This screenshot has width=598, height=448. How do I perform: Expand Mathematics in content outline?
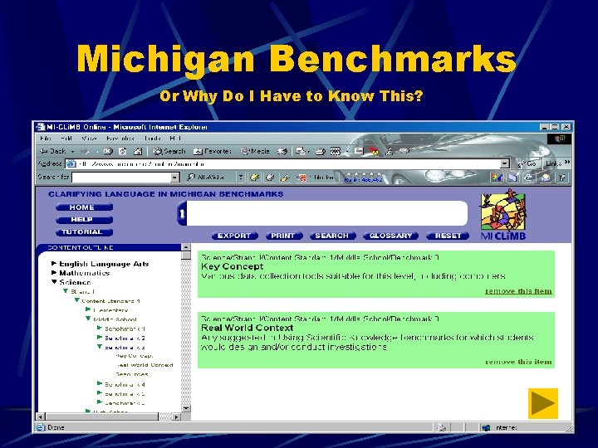54,273
